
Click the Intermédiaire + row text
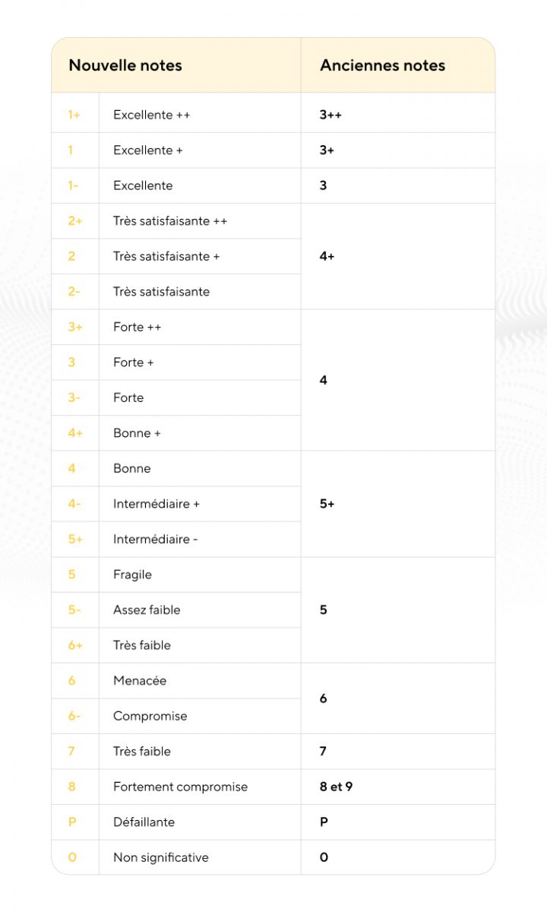pos(157,504)
